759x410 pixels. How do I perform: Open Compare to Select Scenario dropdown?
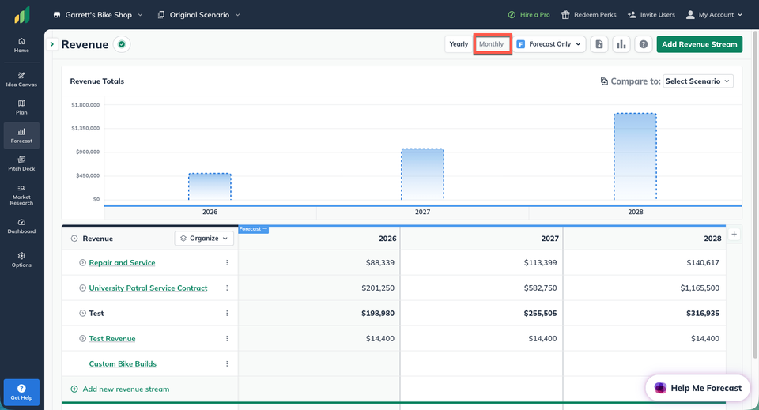tap(698, 81)
